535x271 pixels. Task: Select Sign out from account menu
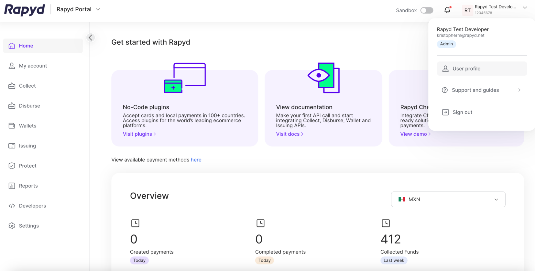462,112
